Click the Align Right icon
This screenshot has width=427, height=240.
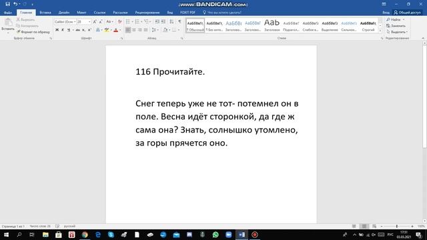pos(140,30)
